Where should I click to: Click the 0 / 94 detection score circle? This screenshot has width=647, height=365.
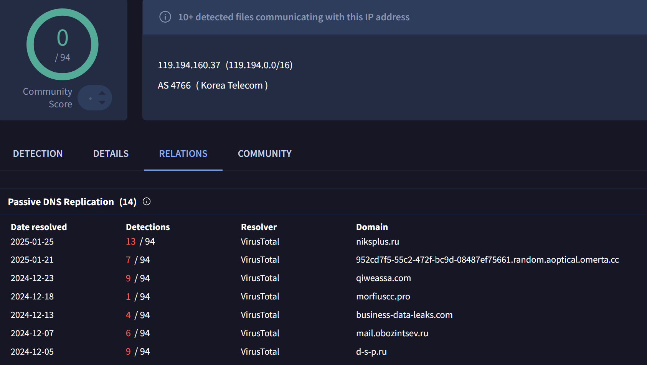[63, 44]
